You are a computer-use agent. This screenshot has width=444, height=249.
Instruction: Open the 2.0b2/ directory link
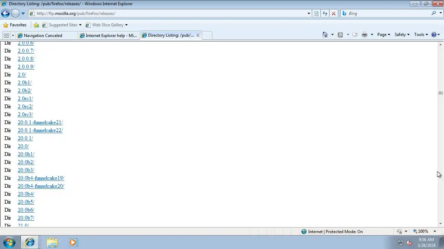point(25,91)
